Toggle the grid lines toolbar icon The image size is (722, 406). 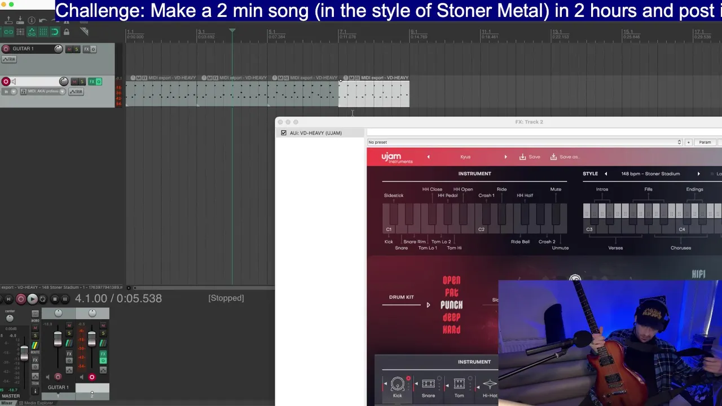point(43,32)
